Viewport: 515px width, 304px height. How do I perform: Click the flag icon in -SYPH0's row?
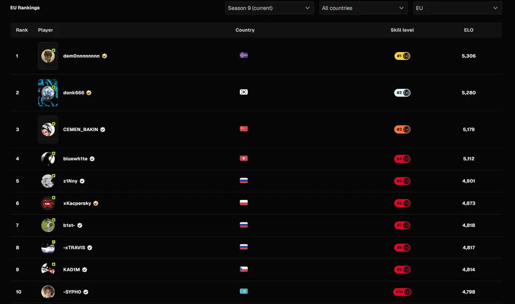click(244, 291)
